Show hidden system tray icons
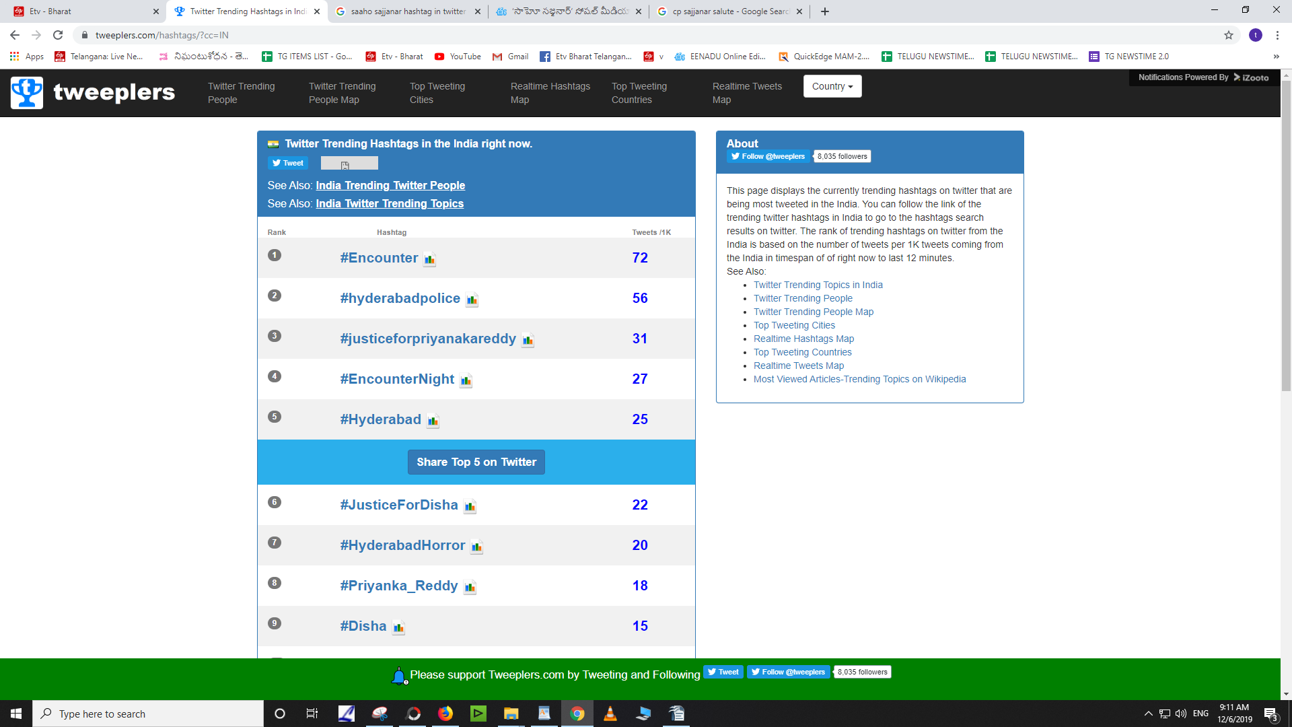This screenshot has height=727, width=1292. [1149, 714]
